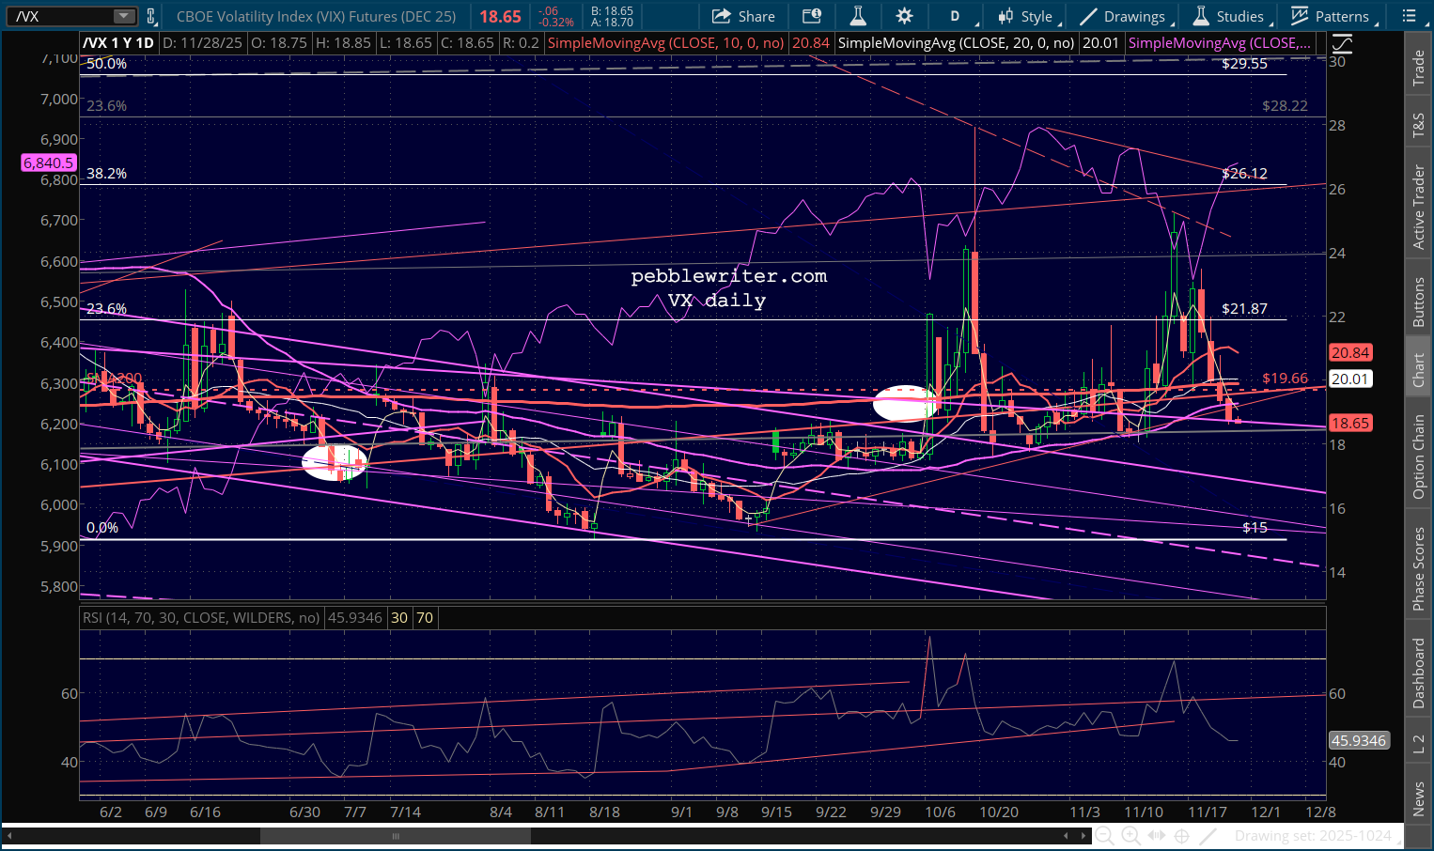Click the $29.55 price level label
Viewport: 1434px width, 851px height.
click(1244, 64)
